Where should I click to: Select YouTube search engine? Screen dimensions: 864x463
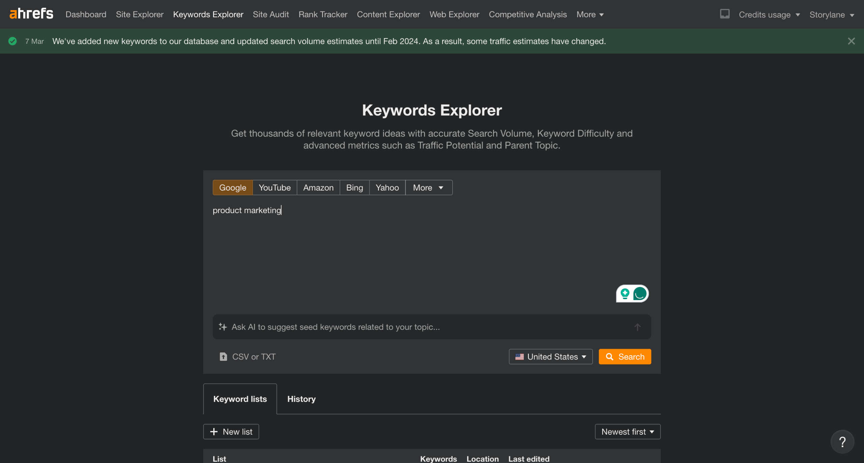(274, 187)
